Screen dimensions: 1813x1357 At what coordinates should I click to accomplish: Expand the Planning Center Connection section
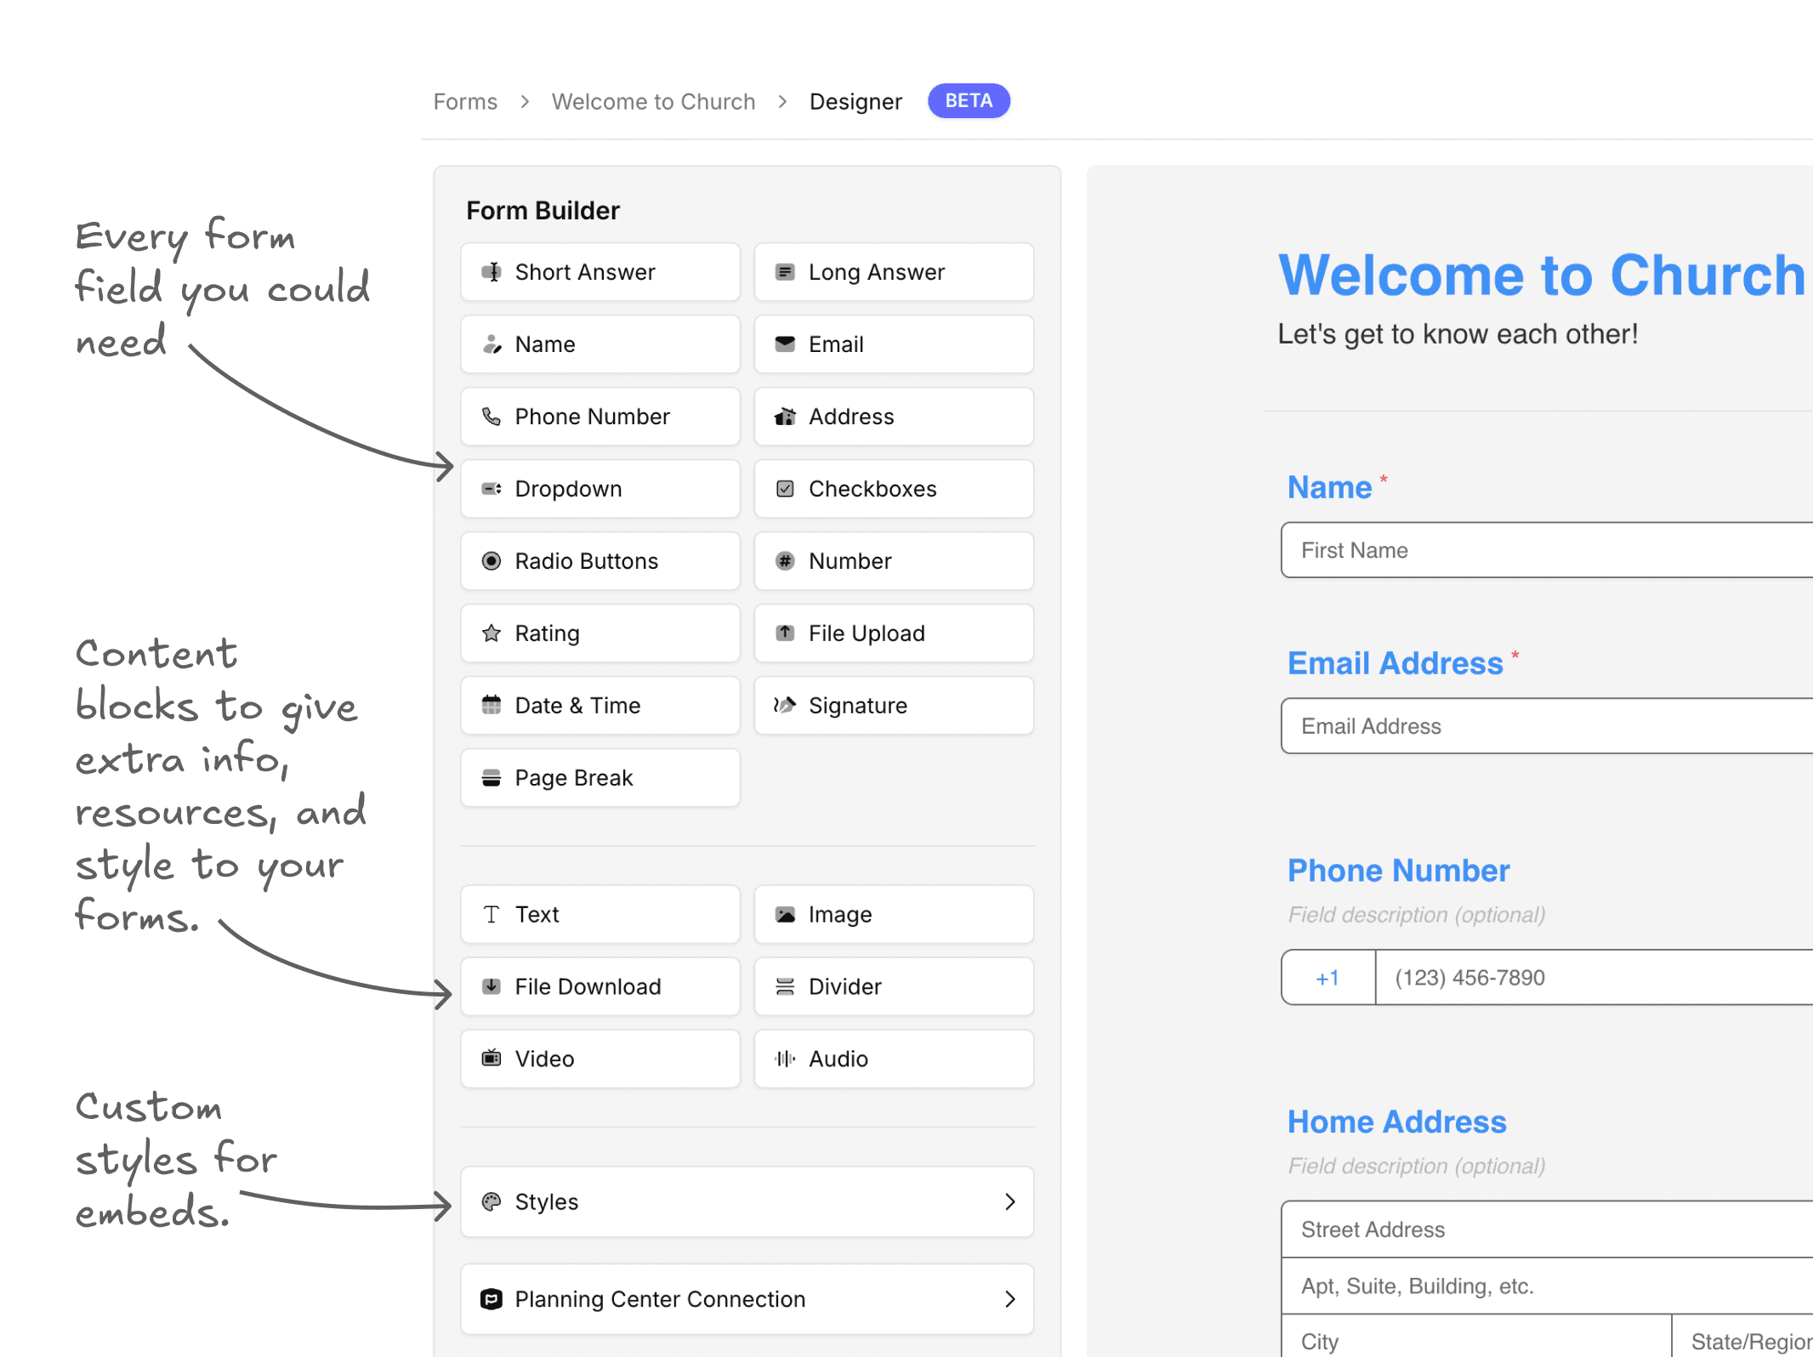(1010, 1299)
